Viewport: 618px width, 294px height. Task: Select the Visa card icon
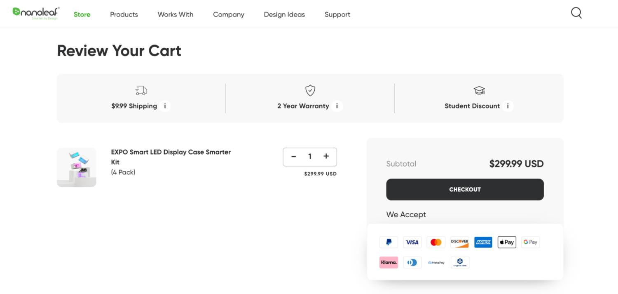tap(412, 242)
